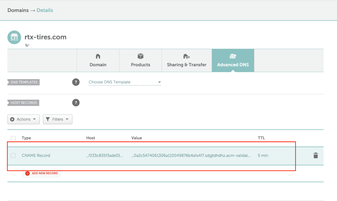Image resolution: width=337 pixels, height=201 pixels.
Task: Click the red plus Add New Record icon
Action: click(27, 173)
